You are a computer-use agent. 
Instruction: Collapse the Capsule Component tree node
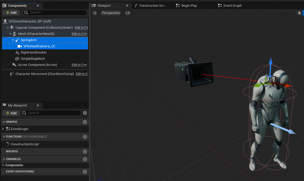tap(8, 28)
